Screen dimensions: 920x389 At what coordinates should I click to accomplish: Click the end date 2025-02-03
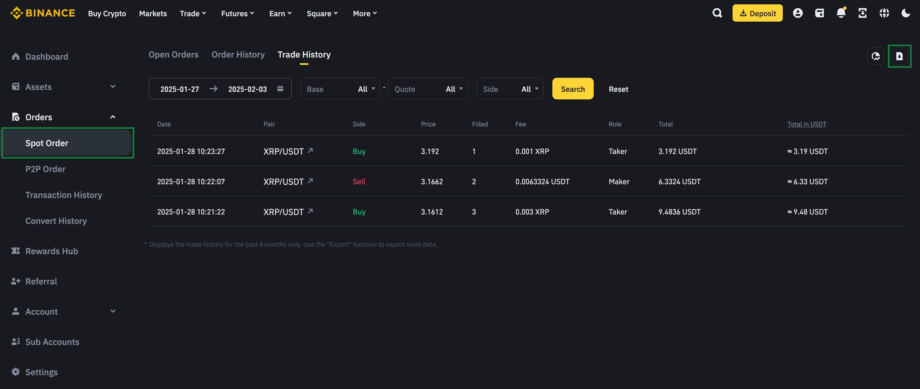click(247, 89)
